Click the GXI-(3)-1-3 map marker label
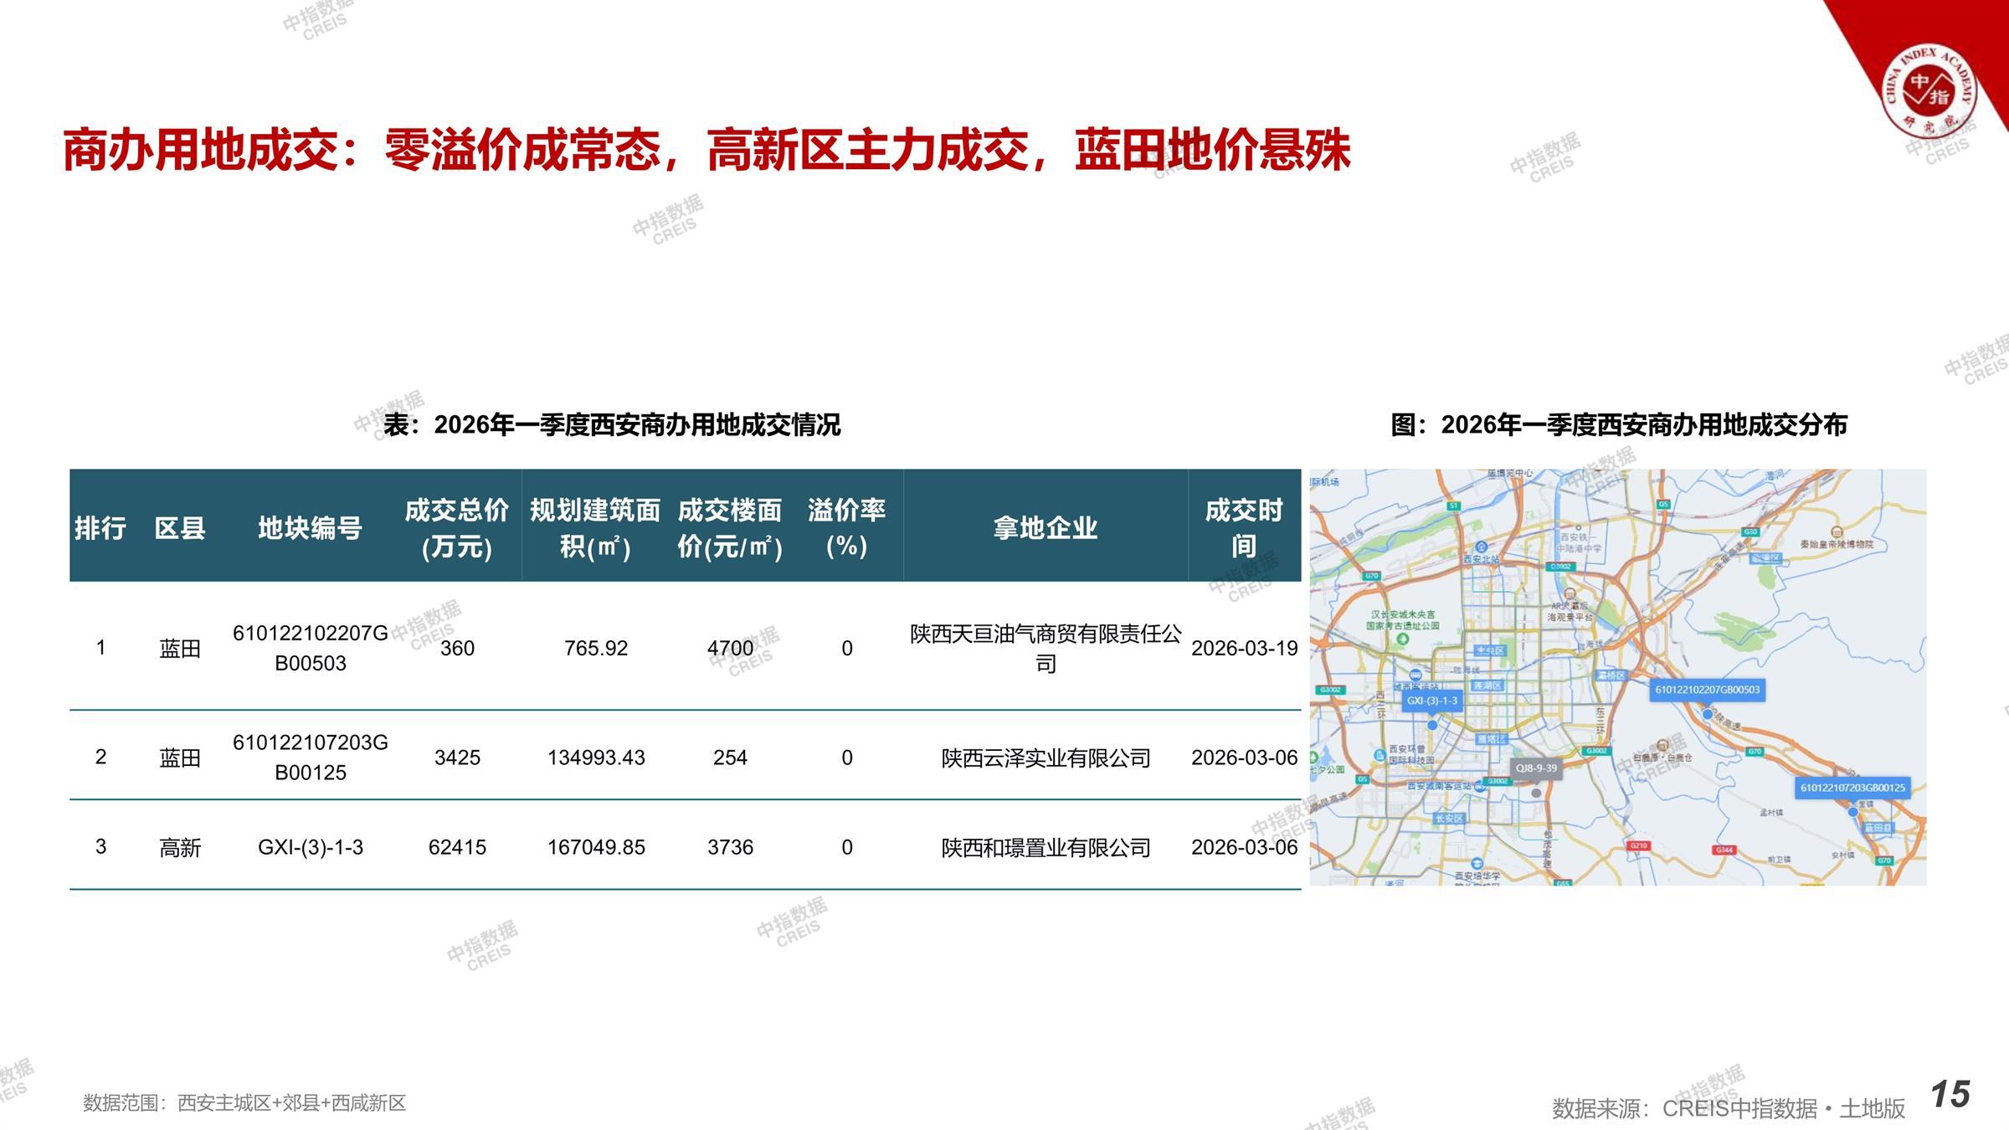Viewport: 2009px width, 1130px height. (x=1431, y=701)
